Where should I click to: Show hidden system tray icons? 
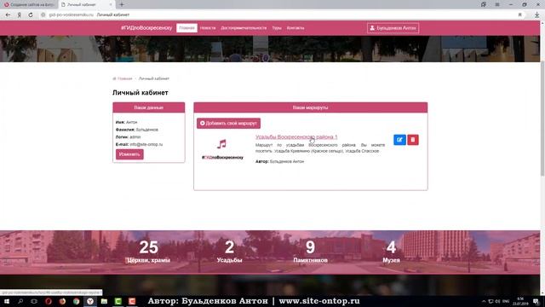point(484,301)
